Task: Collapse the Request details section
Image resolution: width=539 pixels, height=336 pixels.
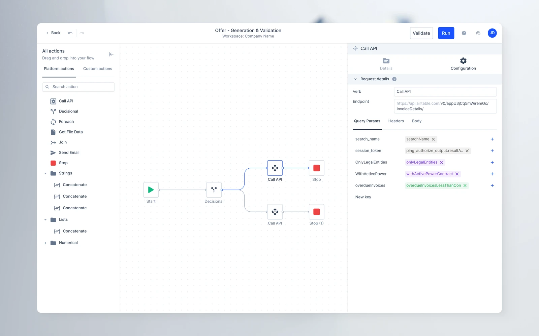Action: pyautogui.click(x=355, y=79)
